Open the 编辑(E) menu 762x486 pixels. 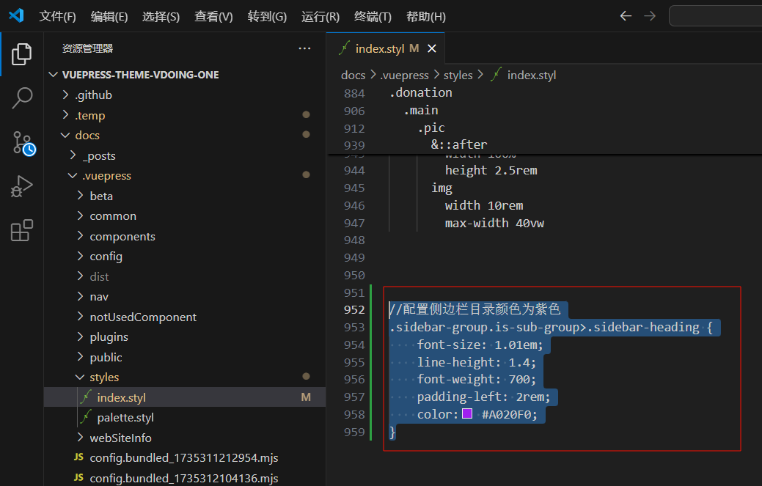click(109, 17)
